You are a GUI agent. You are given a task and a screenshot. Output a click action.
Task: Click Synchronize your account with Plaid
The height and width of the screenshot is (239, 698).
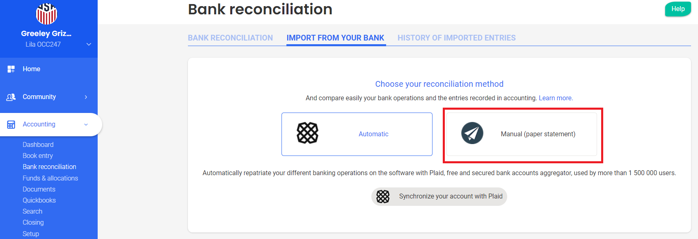click(450, 196)
